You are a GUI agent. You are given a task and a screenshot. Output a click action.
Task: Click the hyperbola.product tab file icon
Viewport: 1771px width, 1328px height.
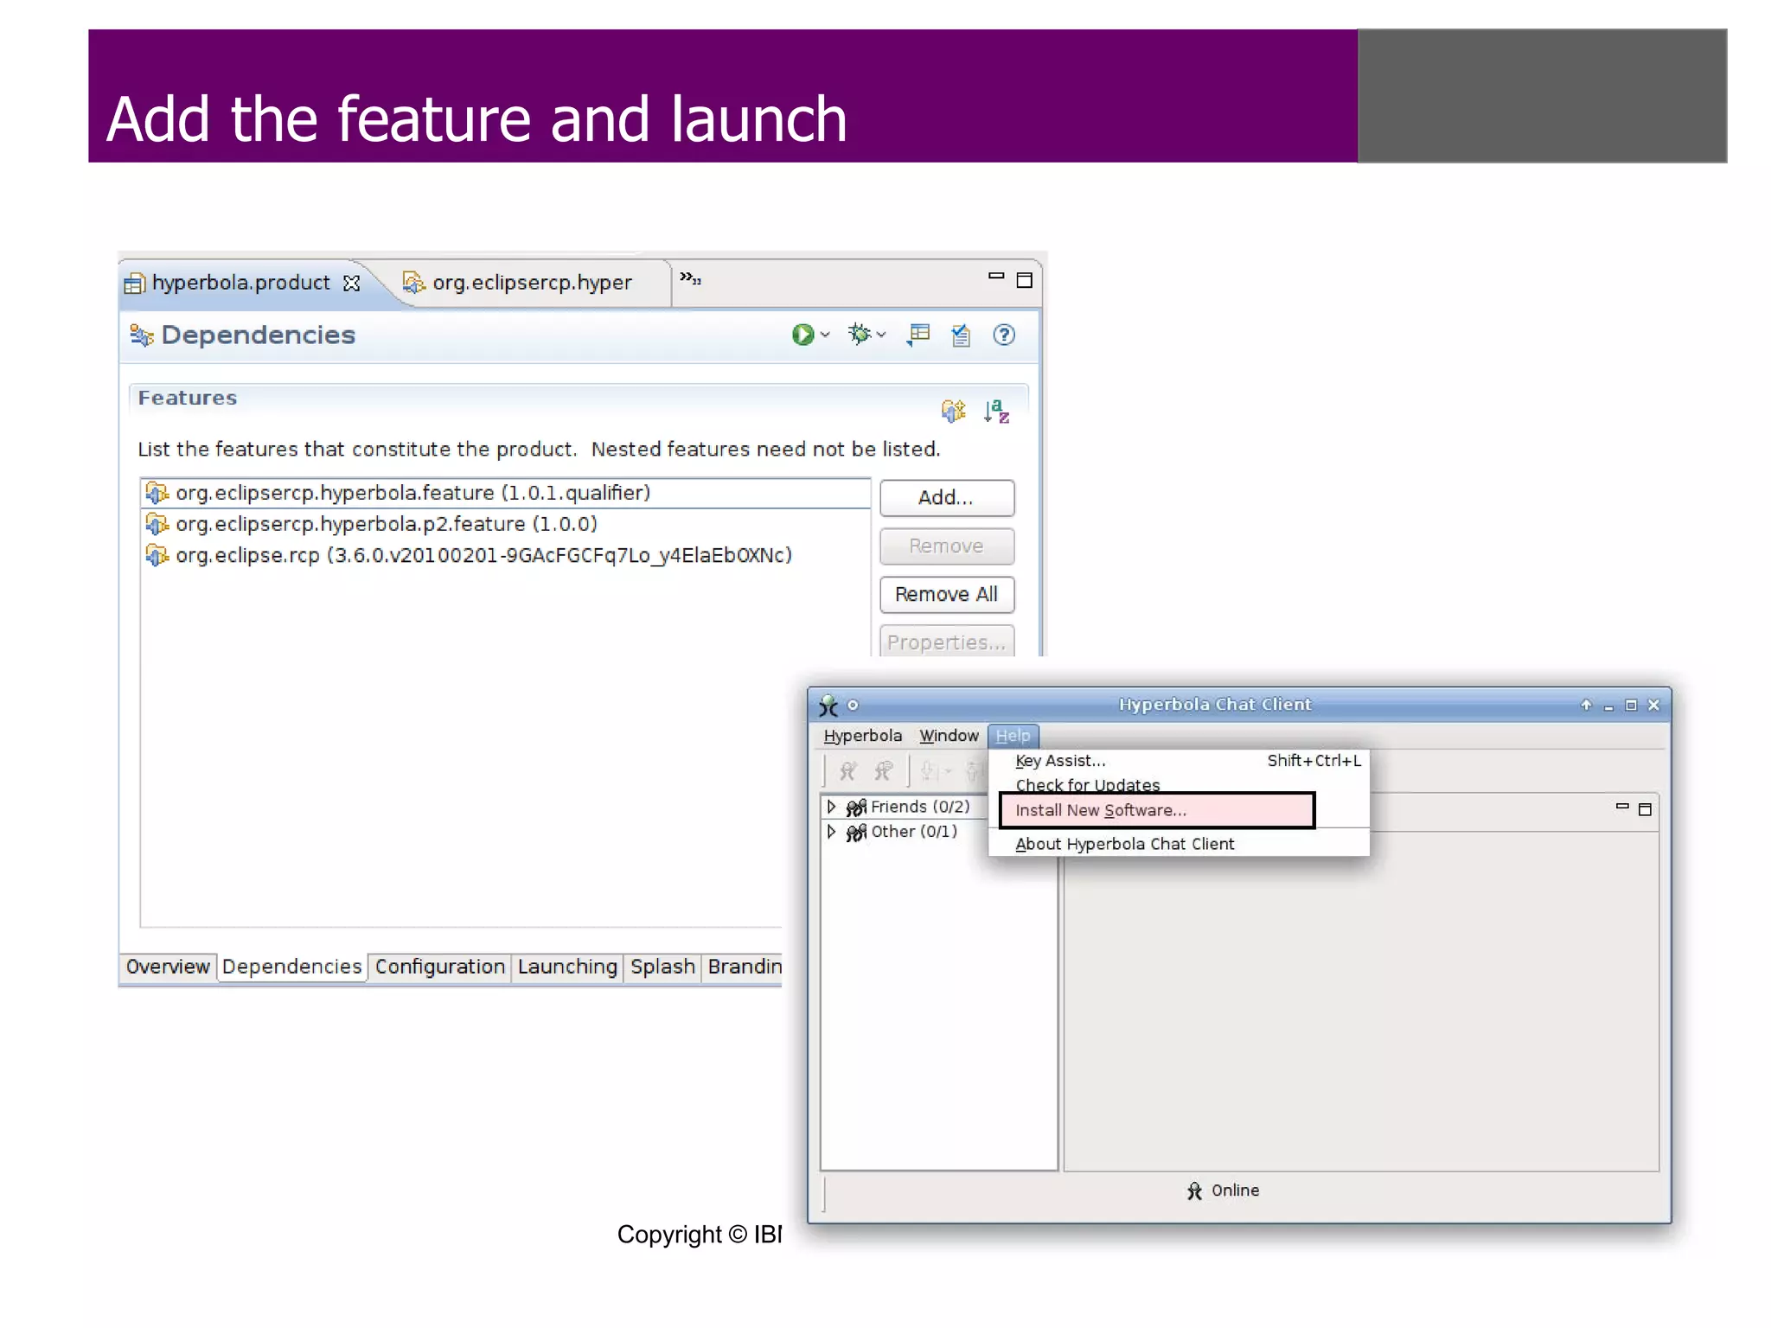[134, 284]
